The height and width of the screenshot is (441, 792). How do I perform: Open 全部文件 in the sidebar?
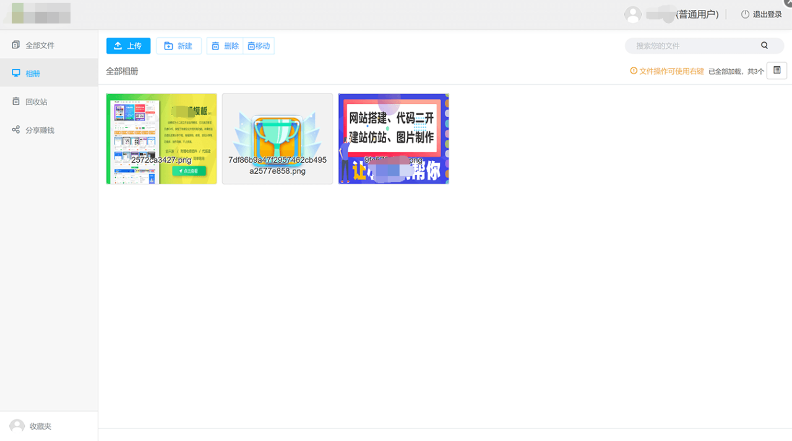(x=40, y=45)
